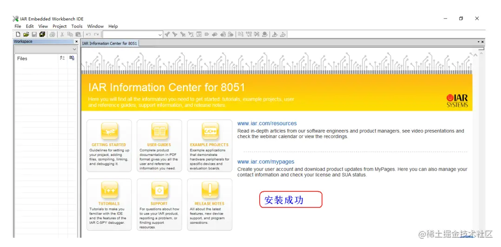This screenshot has height=247, width=501.
Task: Click the IAR Systems logo
Action: tap(457, 100)
